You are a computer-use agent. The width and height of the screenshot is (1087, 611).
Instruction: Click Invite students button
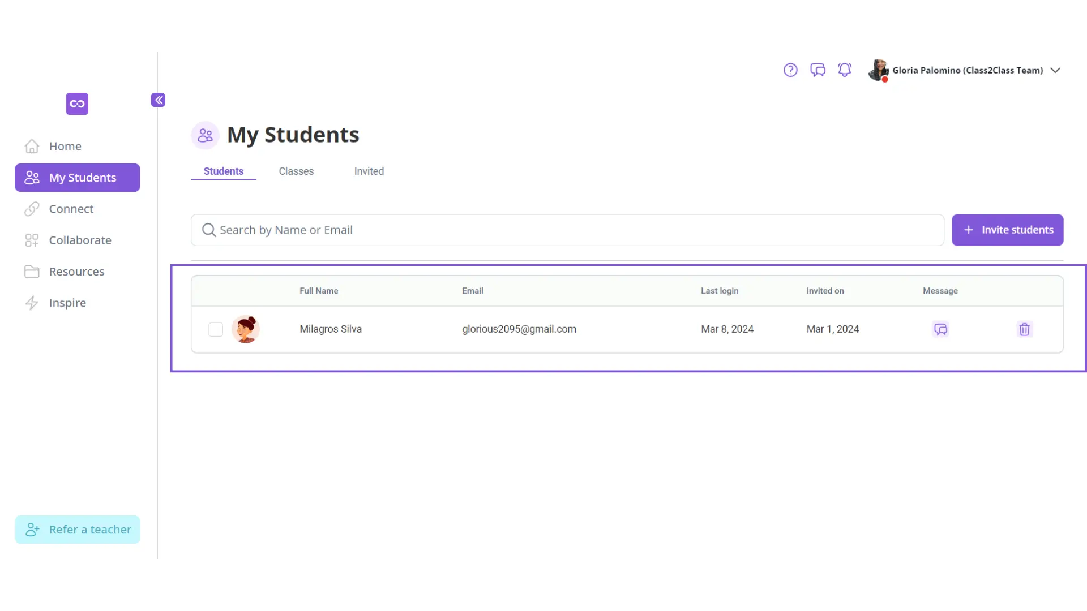coord(1007,230)
